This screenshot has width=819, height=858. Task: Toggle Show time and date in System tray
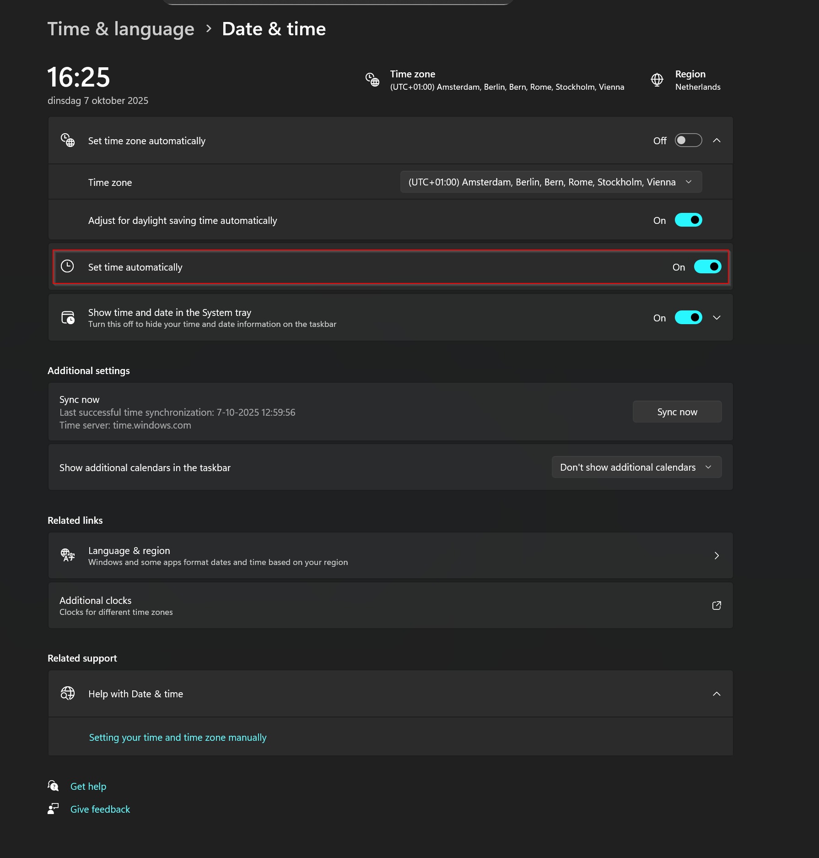click(x=688, y=318)
